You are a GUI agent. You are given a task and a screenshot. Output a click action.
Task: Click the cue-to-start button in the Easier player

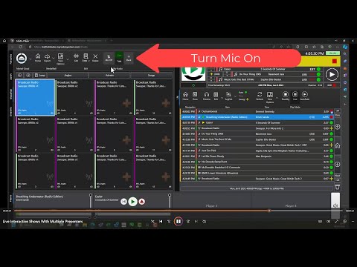(x=123, y=202)
